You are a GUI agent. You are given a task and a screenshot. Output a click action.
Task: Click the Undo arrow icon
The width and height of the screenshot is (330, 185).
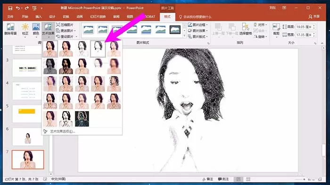[x=18, y=8]
